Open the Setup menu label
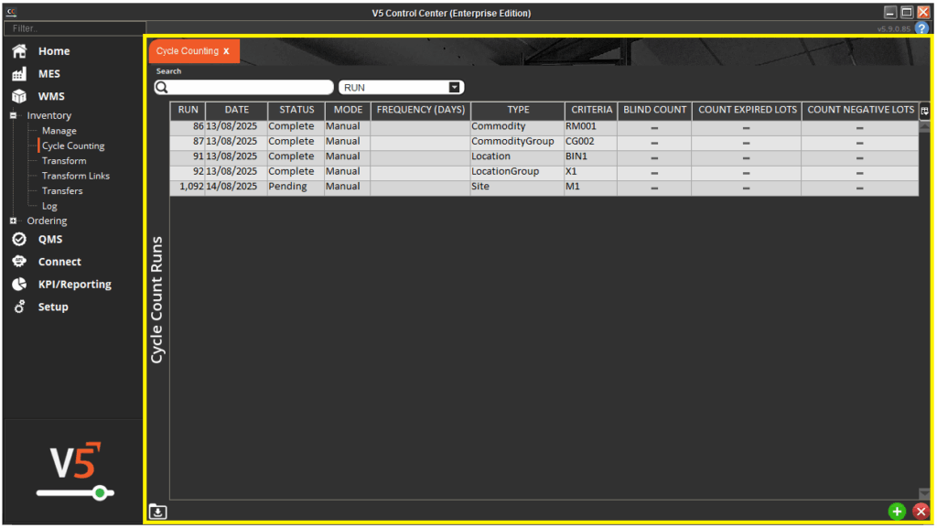937x528 pixels. (x=53, y=307)
